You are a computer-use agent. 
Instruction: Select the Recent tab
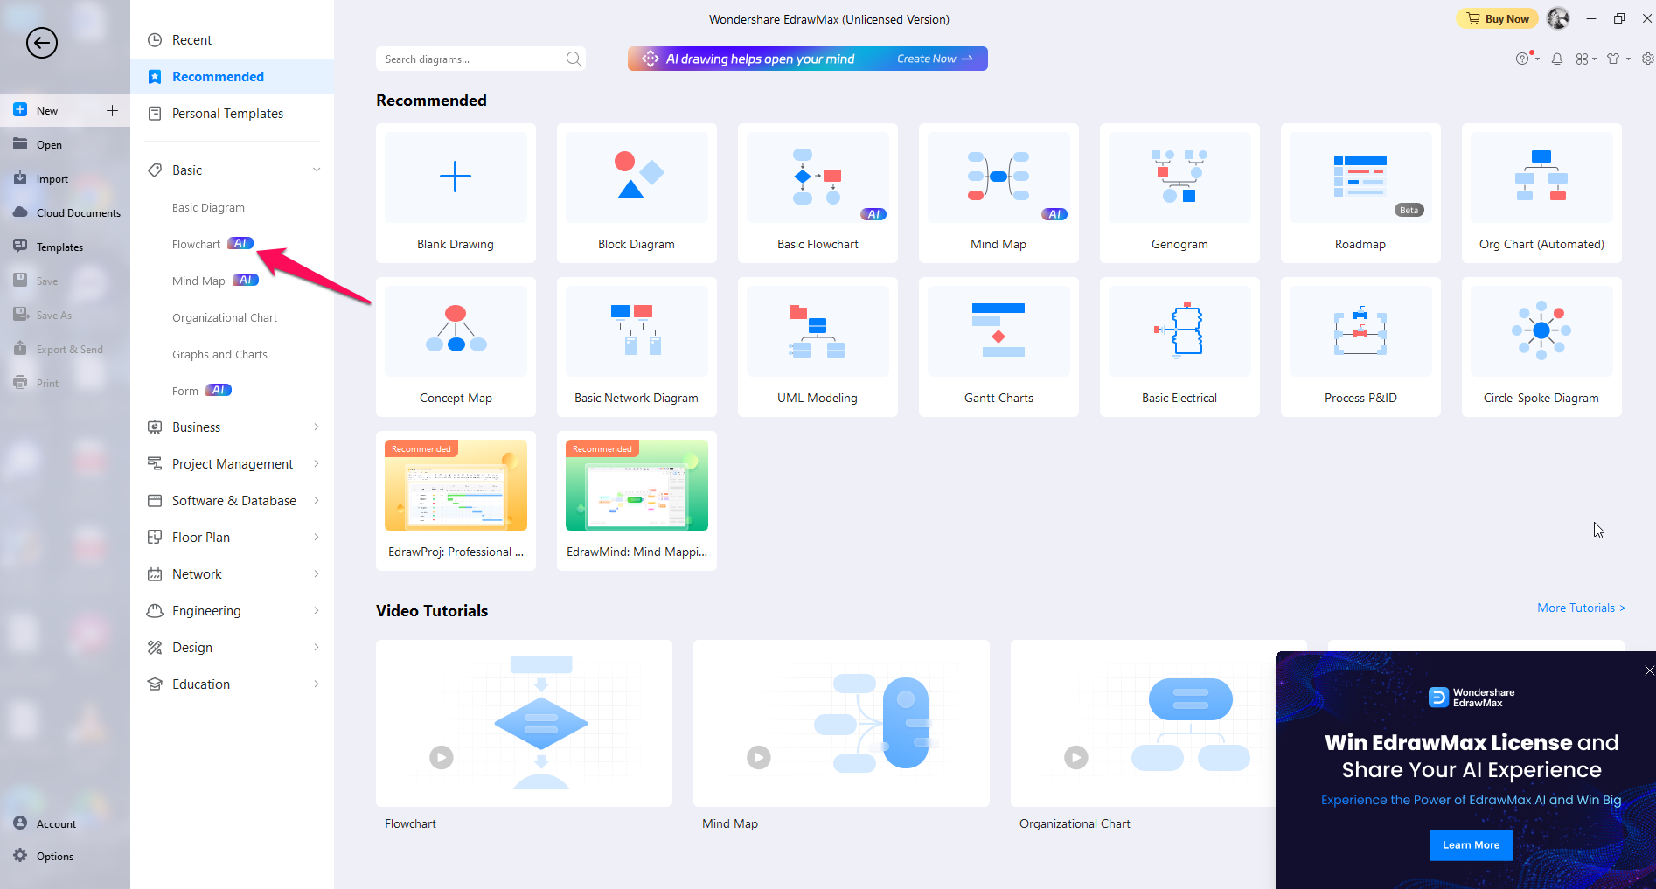(232, 39)
